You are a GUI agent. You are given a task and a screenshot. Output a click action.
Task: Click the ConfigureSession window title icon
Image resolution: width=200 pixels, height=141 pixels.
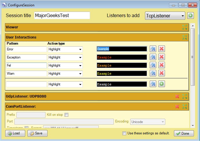(4, 5)
